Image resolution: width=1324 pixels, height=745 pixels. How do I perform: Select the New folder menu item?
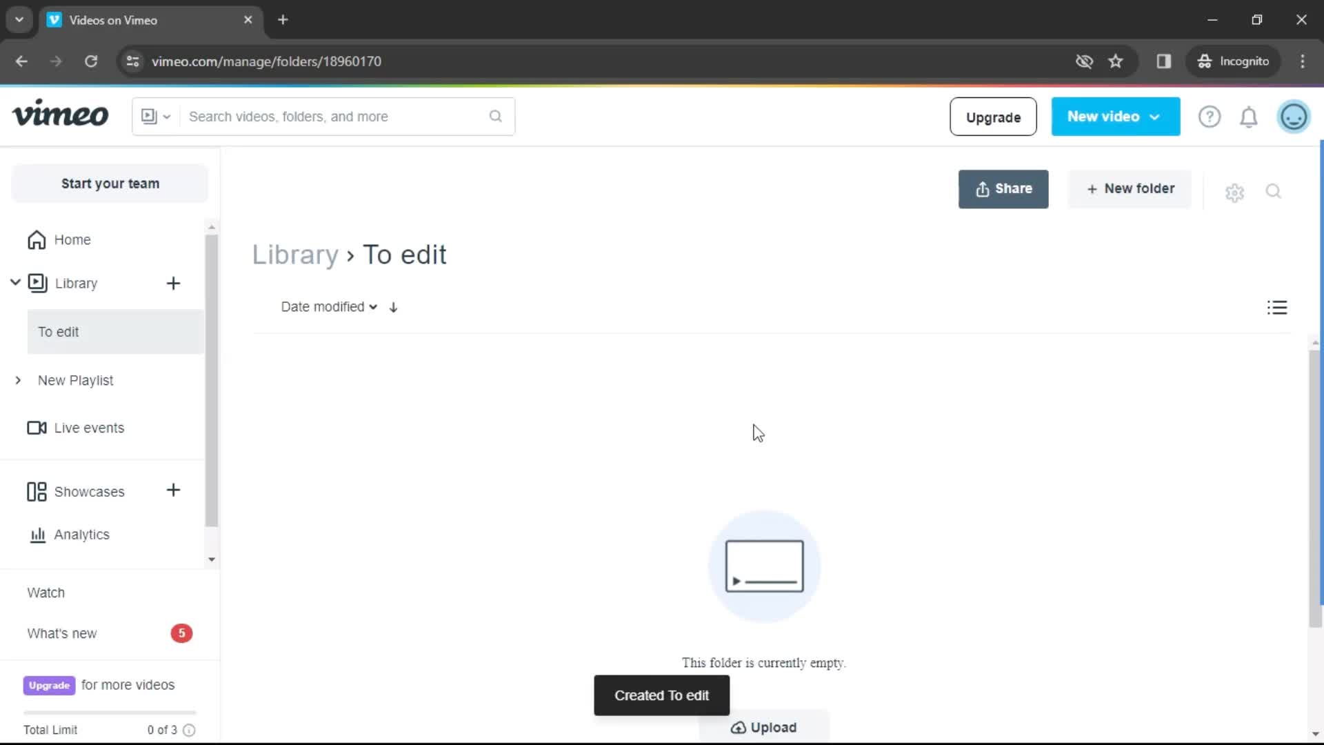1131,188
